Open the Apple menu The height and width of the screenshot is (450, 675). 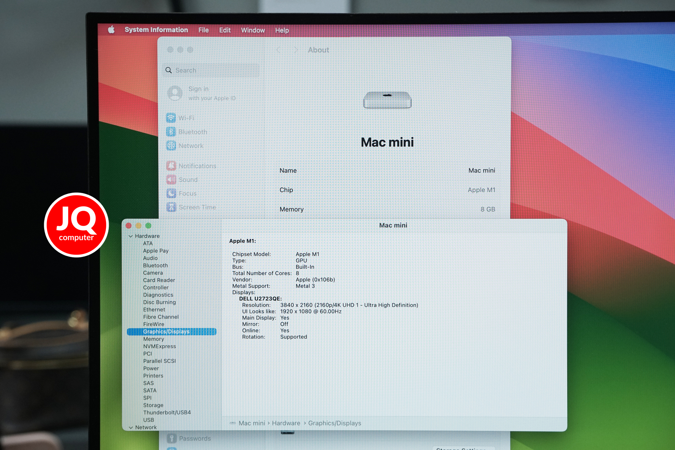[111, 30]
